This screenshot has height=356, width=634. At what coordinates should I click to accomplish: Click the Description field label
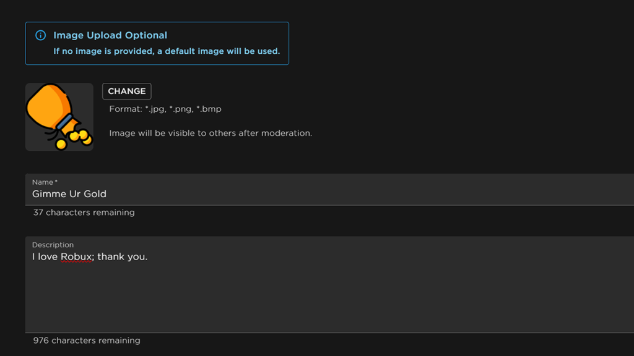pos(53,245)
